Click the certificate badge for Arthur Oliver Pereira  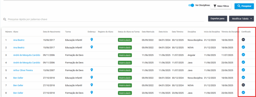pos(243,70)
